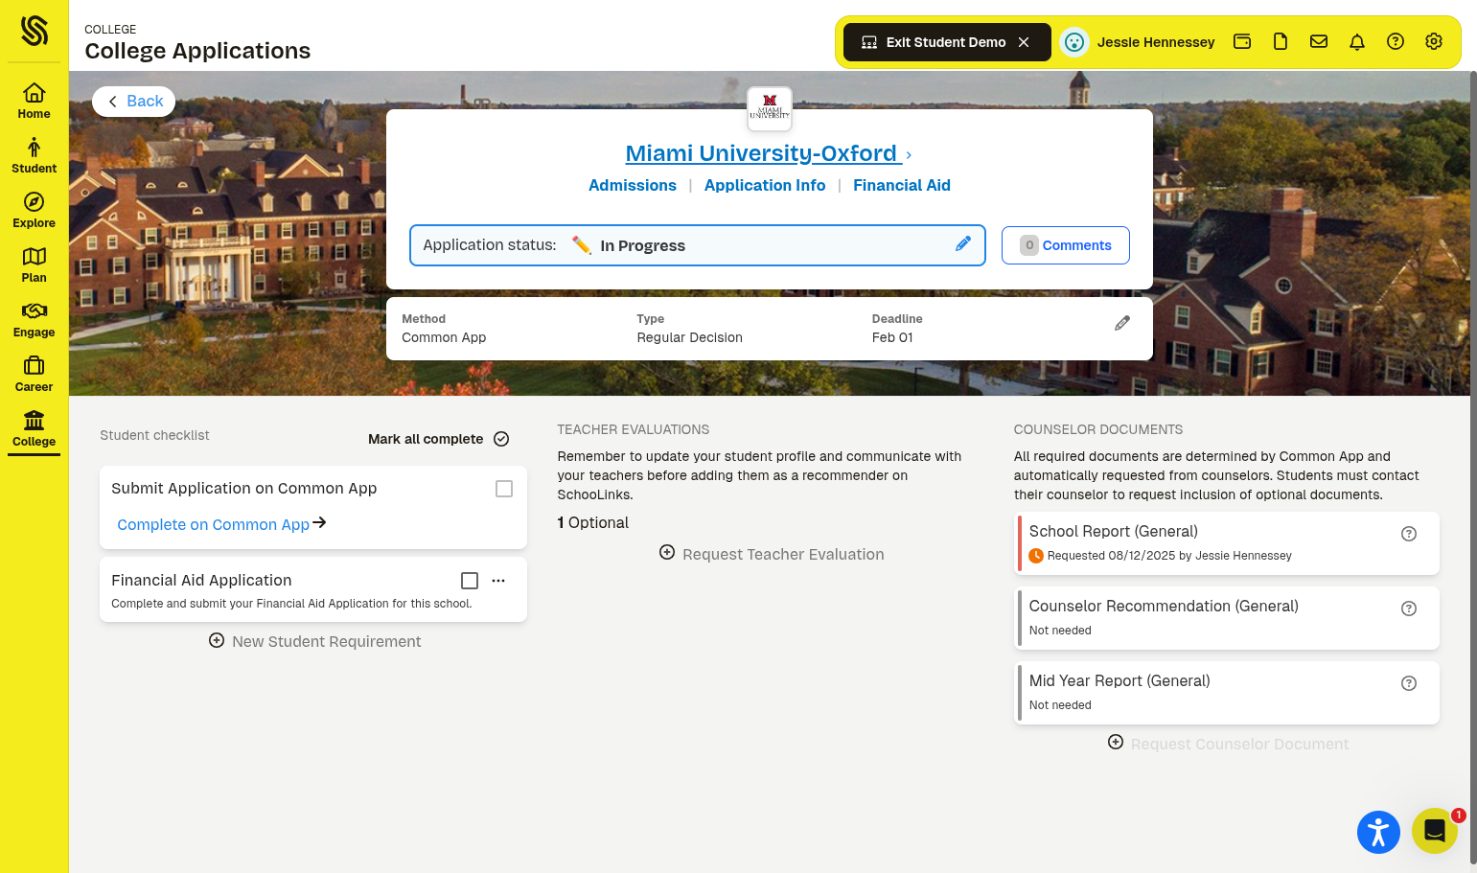Click the SchooLinks logo icon
Viewport: 1477px width, 873px height.
35,31
